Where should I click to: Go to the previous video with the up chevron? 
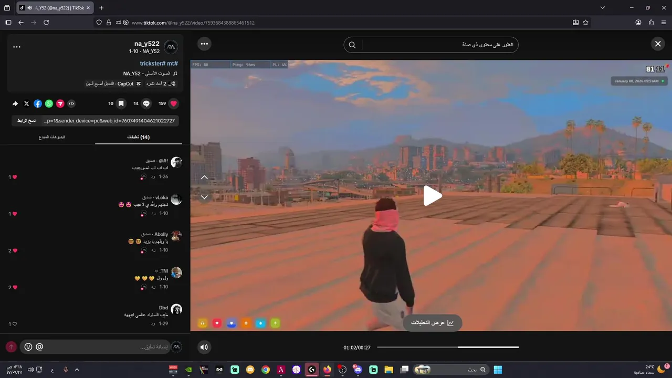205,177
